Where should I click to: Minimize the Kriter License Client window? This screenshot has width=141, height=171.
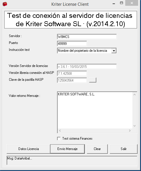[114, 3]
